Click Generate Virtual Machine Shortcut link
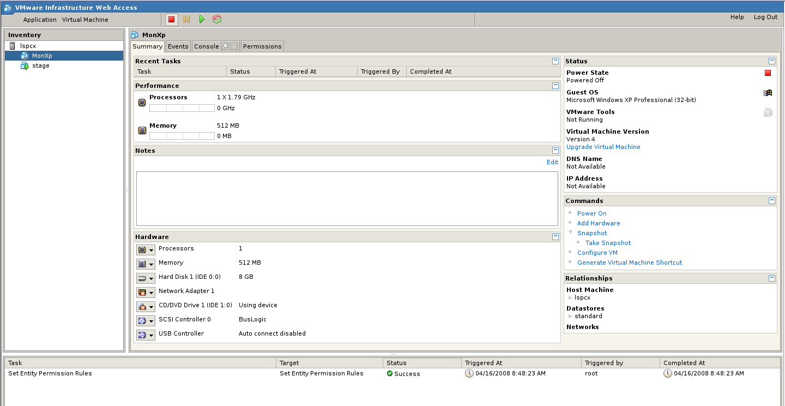 (x=630, y=263)
